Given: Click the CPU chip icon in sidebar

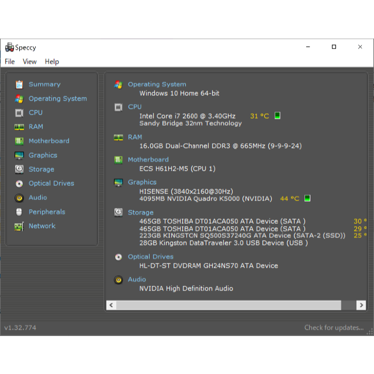Looking at the screenshot, I should point(19,113).
